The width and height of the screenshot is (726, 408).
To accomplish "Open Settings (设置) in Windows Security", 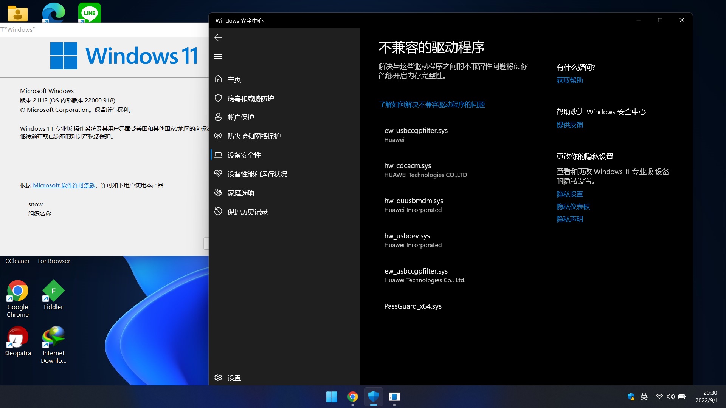I will [x=284, y=378].
